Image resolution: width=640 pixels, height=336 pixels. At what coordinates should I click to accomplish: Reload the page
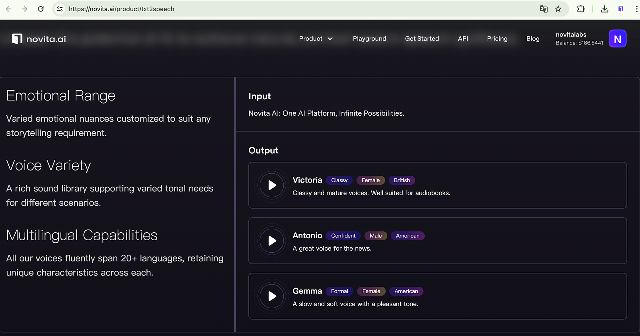[41, 9]
